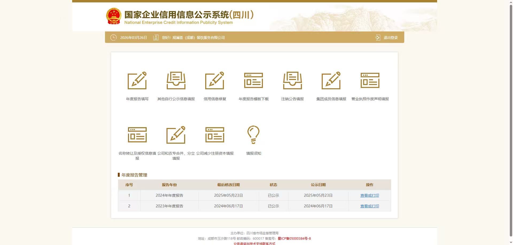Click the 年度报告填写 text label
Image resolution: width=513 pixels, height=245 pixels.
(137, 99)
